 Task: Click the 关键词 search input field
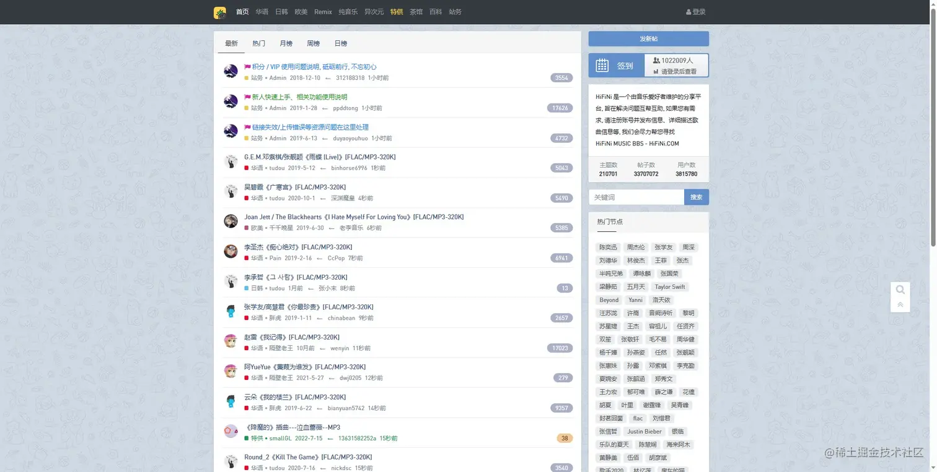pyautogui.click(x=636, y=197)
